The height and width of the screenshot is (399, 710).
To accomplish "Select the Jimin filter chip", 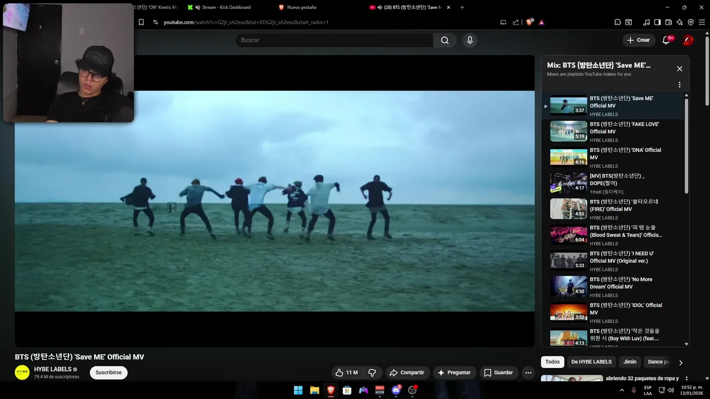I will point(630,362).
